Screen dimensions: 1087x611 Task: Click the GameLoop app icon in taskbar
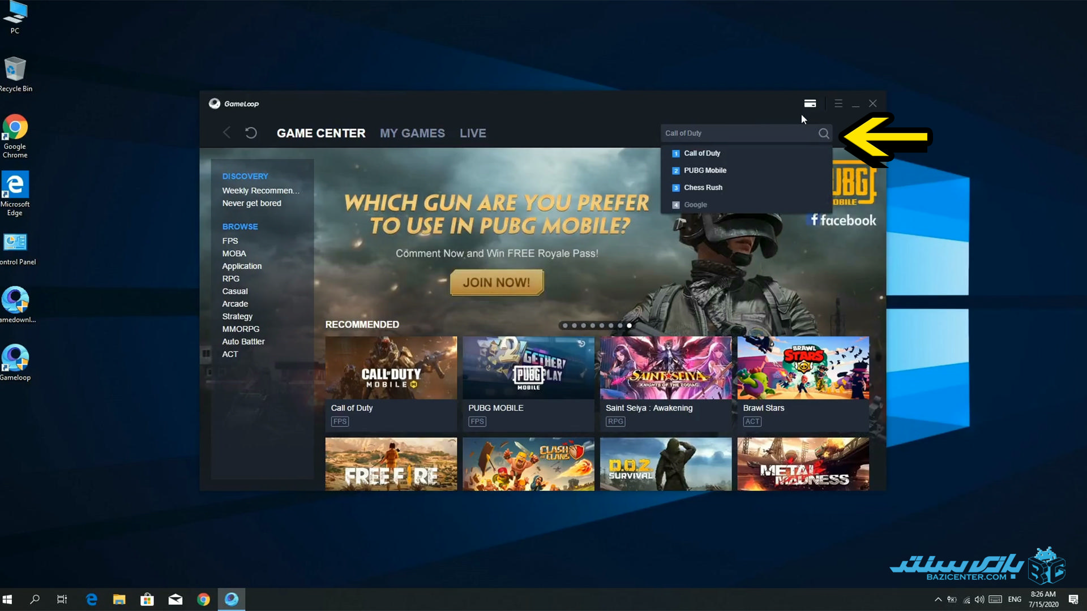point(232,599)
